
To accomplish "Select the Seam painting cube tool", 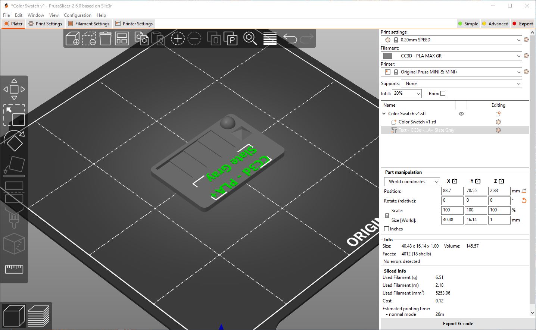I will click(x=14, y=243).
